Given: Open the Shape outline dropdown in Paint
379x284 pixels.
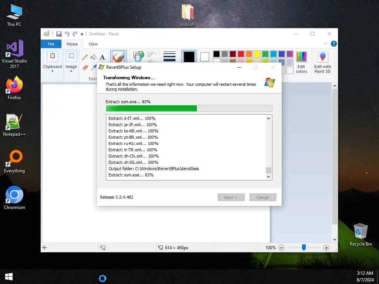Looking at the screenshot, I should pyautogui.click(x=152, y=54).
